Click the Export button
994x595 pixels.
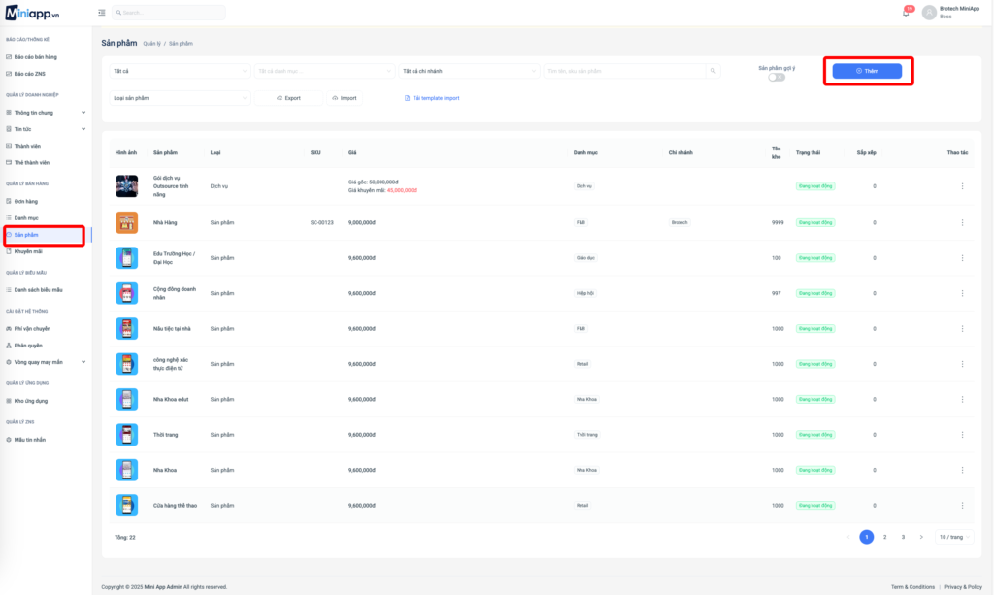point(288,98)
